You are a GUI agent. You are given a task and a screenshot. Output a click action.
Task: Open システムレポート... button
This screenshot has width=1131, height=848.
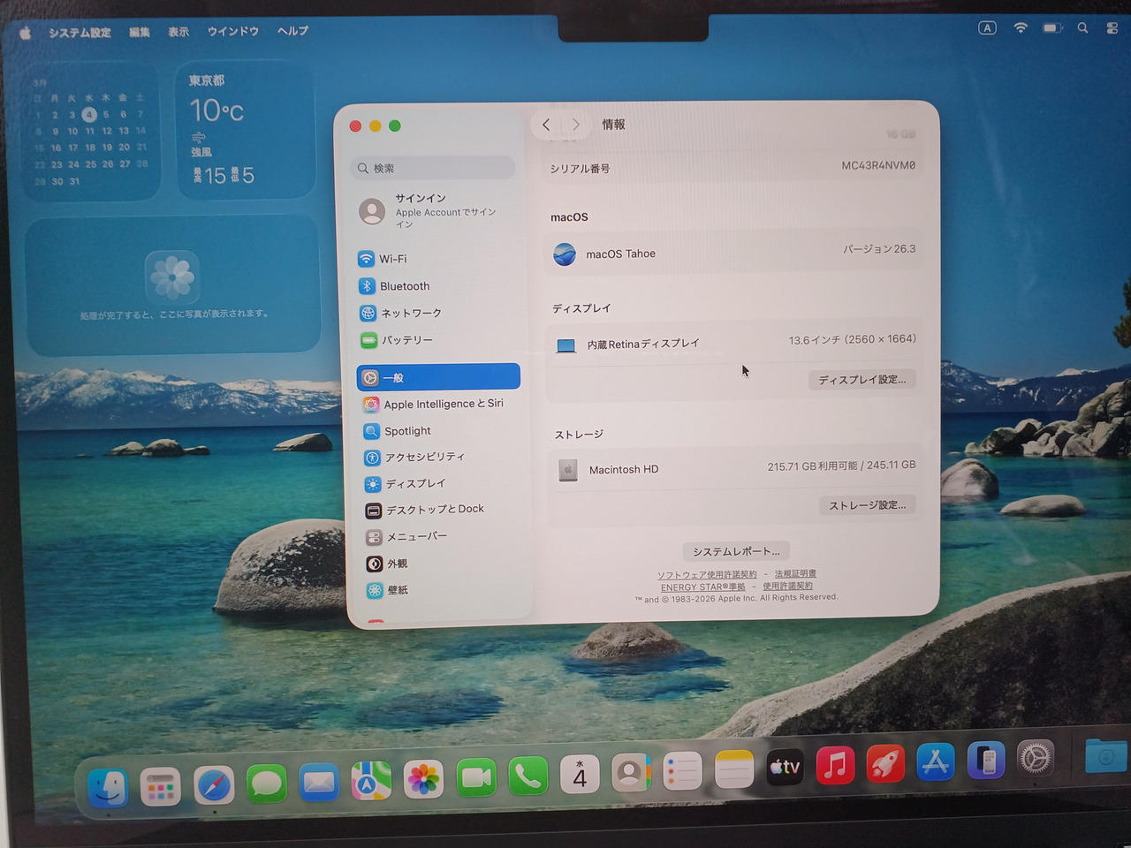tap(736, 551)
